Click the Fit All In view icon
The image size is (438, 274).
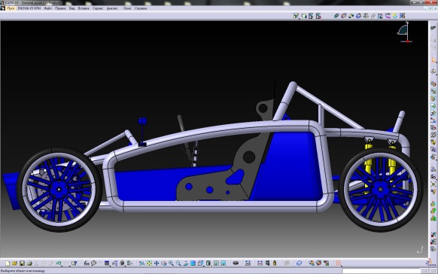tap(149, 263)
